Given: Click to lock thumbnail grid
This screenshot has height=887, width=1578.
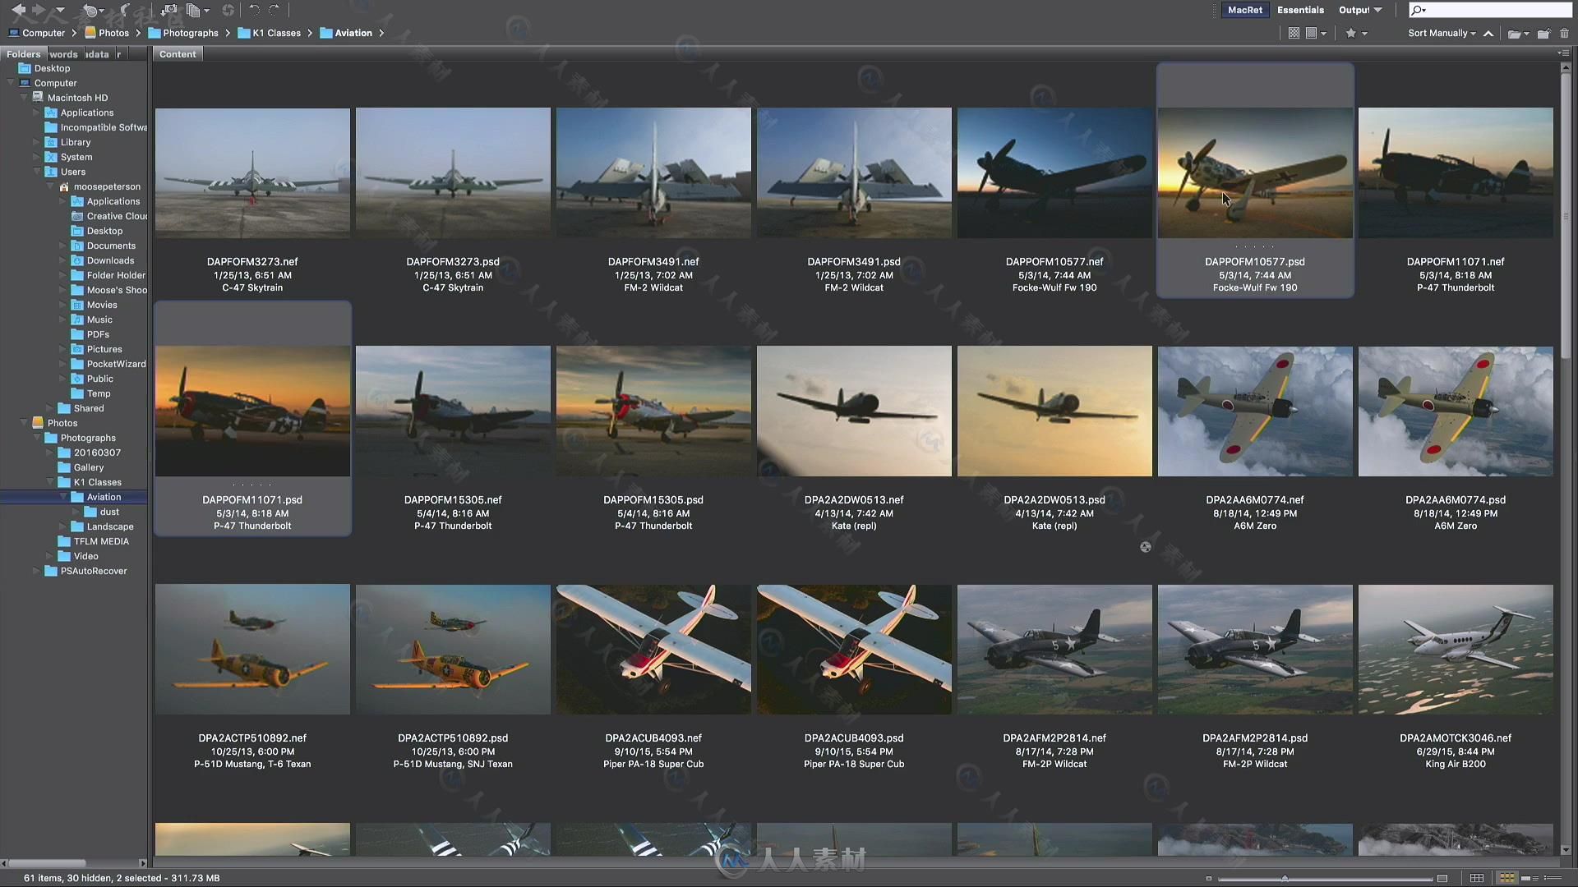Looking at the screenshot, I should [x=1477, y=878].
